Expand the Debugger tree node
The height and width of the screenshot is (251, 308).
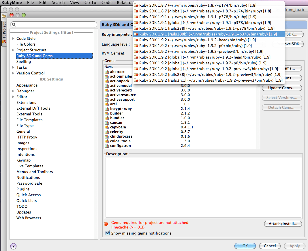tap(13, 91)
